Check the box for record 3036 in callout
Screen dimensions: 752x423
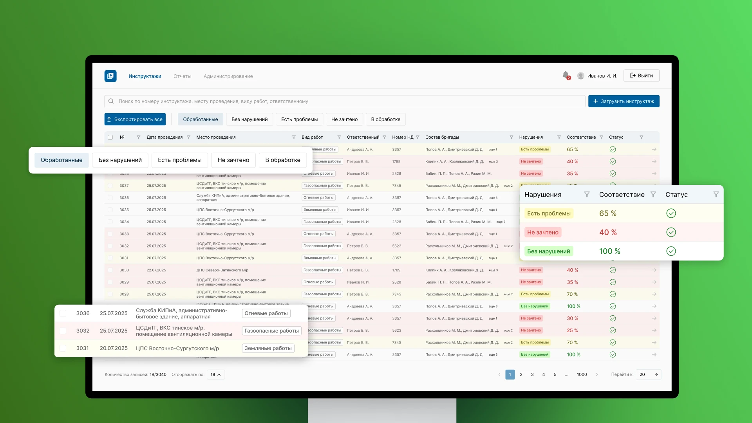pos(63,313)
